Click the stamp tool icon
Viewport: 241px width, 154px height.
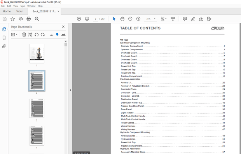209,19
